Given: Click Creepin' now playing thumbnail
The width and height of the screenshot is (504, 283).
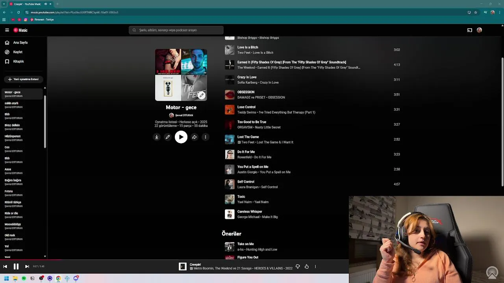Looking at the screenshot, I should pyautogui.click(x=183, y=266).
